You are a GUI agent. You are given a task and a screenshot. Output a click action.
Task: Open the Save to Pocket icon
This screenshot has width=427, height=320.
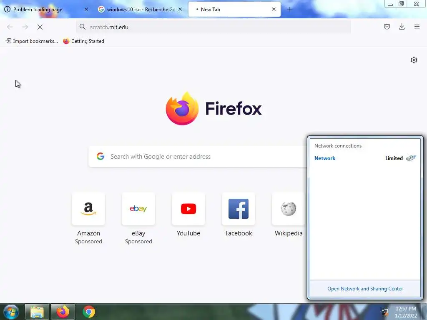tap(387, 27)
